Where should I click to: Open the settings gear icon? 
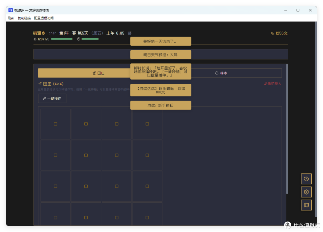[306, 192]
